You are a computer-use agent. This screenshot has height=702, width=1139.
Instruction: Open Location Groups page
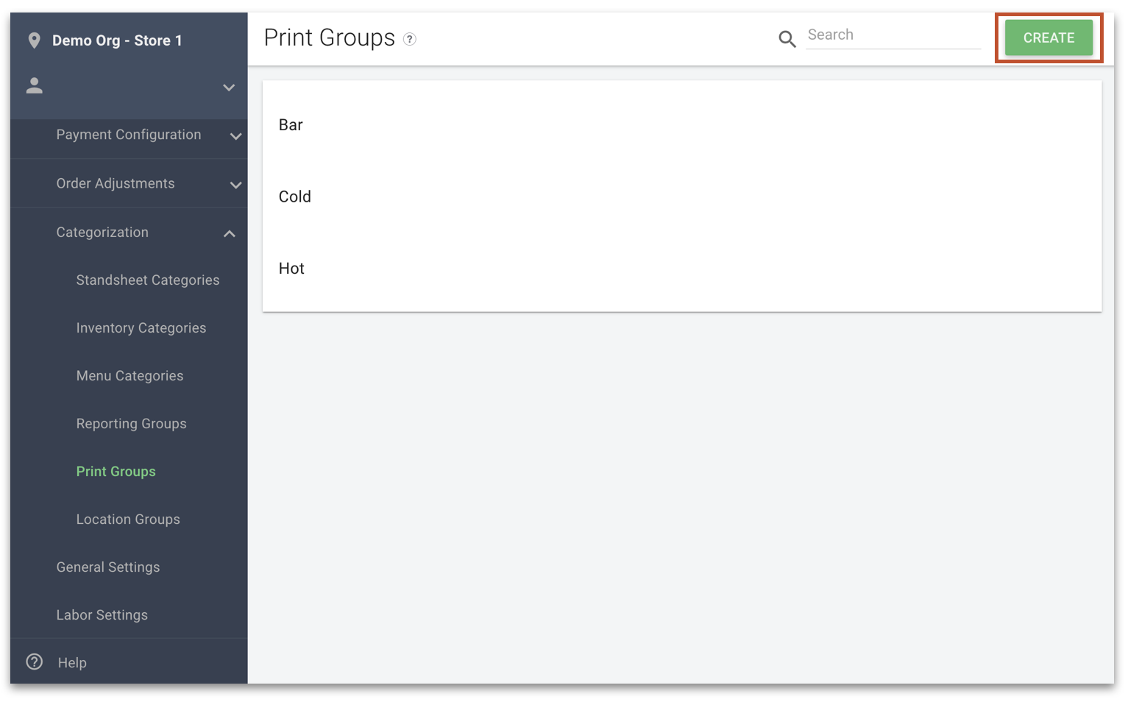click(x=128, y=520)
